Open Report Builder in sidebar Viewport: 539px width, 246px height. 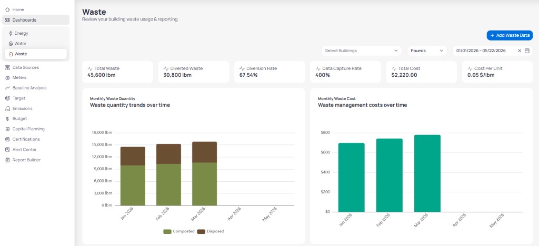pyautogui.click(x=36, y=160)
